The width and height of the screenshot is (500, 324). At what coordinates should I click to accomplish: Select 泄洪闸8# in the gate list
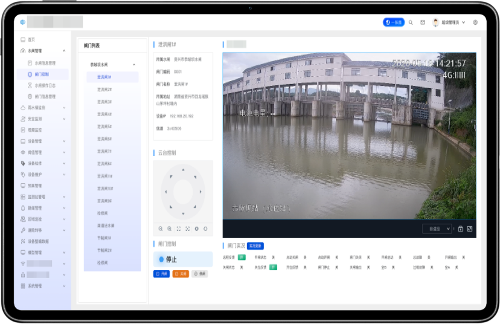click(x=112, y=164)
